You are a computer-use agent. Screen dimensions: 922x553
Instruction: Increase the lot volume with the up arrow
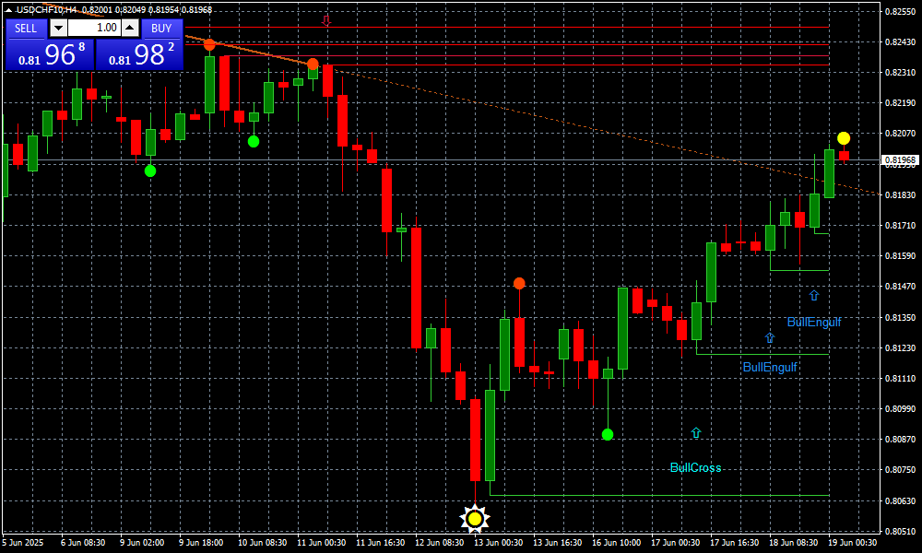128,29
